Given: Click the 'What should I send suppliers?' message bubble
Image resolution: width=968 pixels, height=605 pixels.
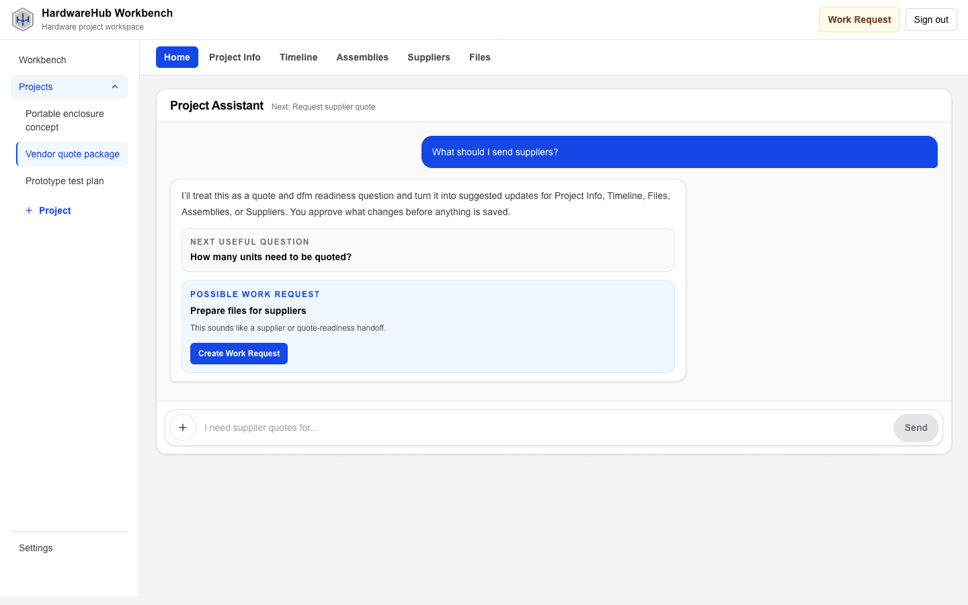Looking at the screenshot, I should click(x=680, y=152).
